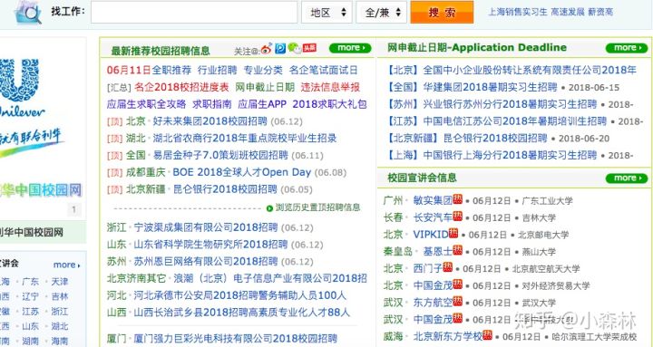Click the hot badge next to 东方航空
Image resolution: width=653 pixels, height=347 pixels.
(458, 301)
